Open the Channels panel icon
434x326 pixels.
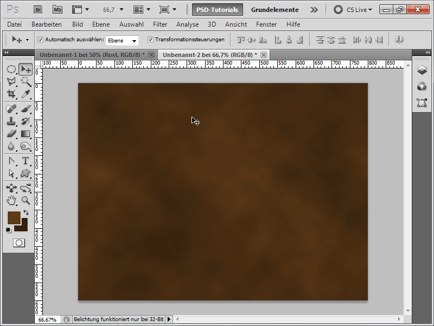[x=422, y=86]
